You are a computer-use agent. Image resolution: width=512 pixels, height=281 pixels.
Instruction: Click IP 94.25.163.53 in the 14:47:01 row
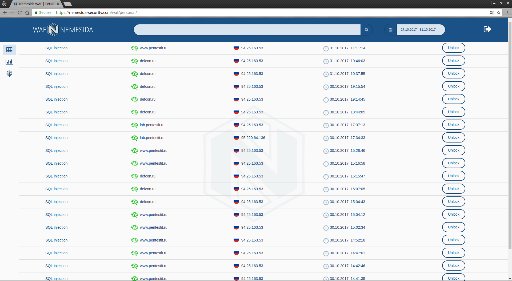252,253
